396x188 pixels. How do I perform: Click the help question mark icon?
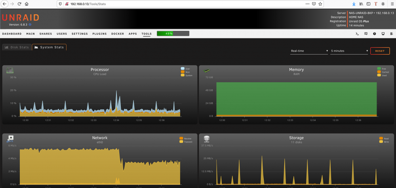coord(375,34)
